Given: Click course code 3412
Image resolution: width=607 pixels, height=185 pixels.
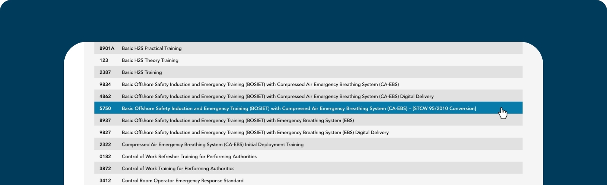Looking at the screenshot, I should (105, 180).
